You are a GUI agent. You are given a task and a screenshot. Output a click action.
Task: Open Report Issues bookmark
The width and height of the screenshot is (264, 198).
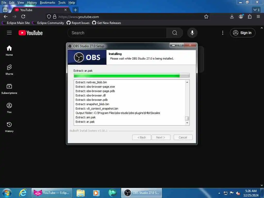click(78, 23)
